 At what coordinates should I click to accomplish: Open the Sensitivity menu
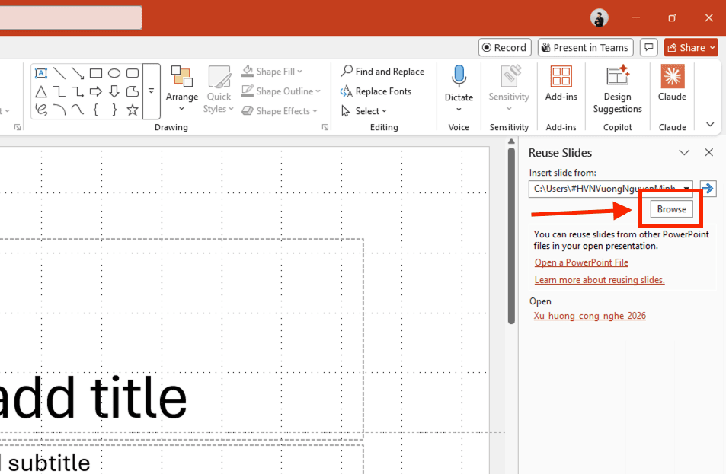pos(509,87)
